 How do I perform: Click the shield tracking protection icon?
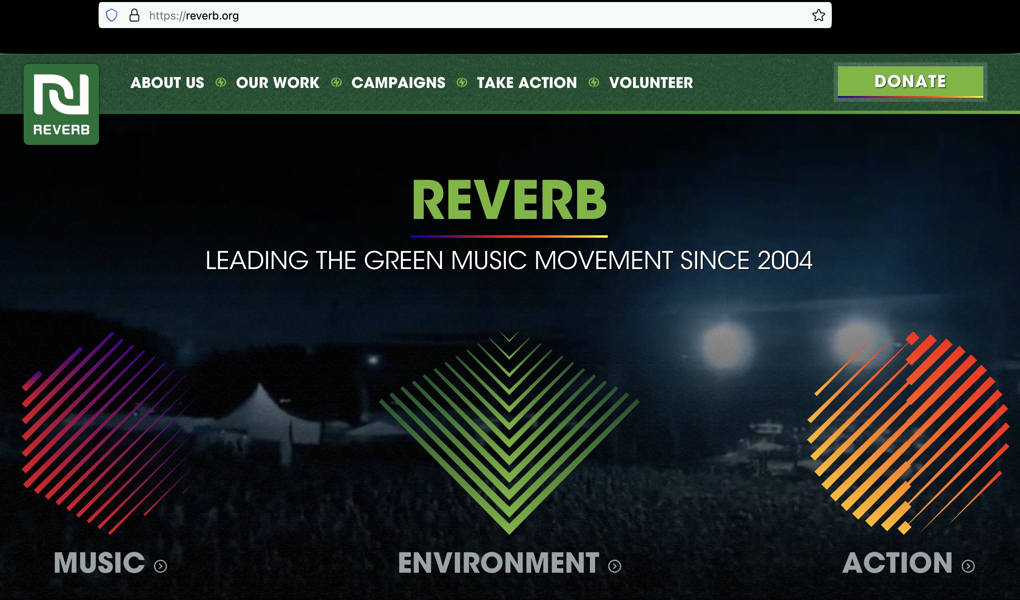pos(112,15)
